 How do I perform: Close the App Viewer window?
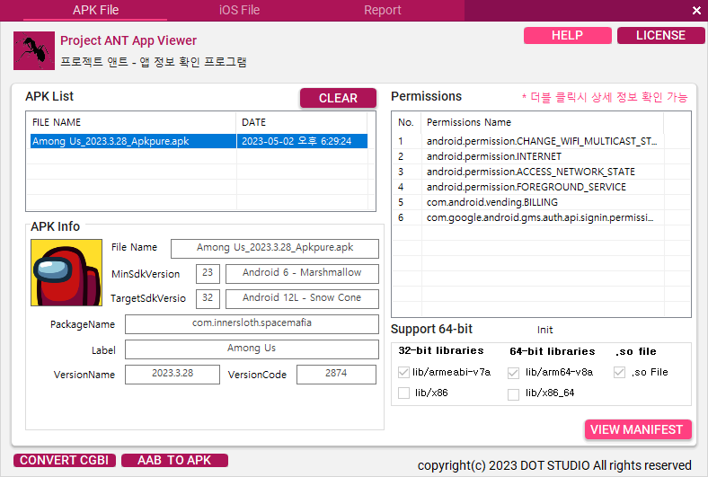pos(696,11)
